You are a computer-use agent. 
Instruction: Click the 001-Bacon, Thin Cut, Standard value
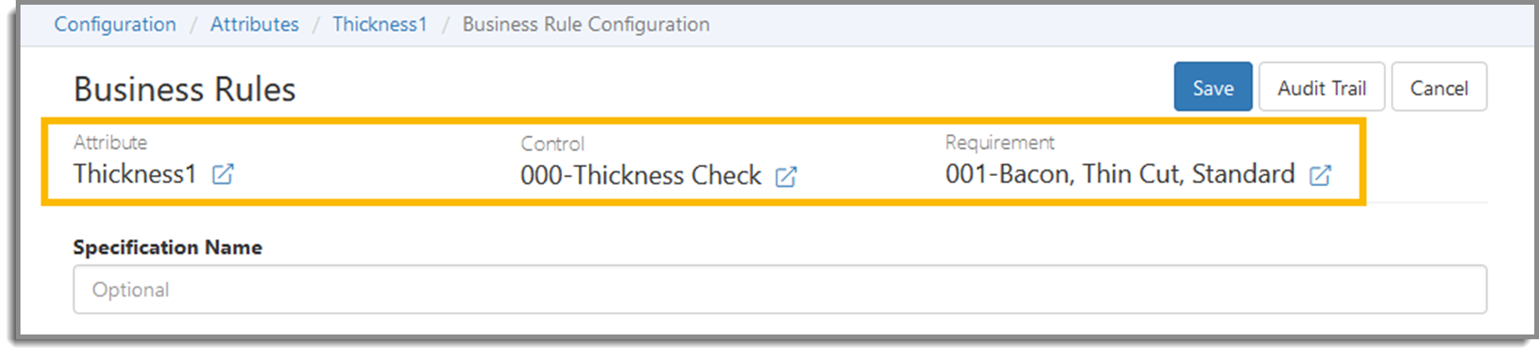[1120, 174]
